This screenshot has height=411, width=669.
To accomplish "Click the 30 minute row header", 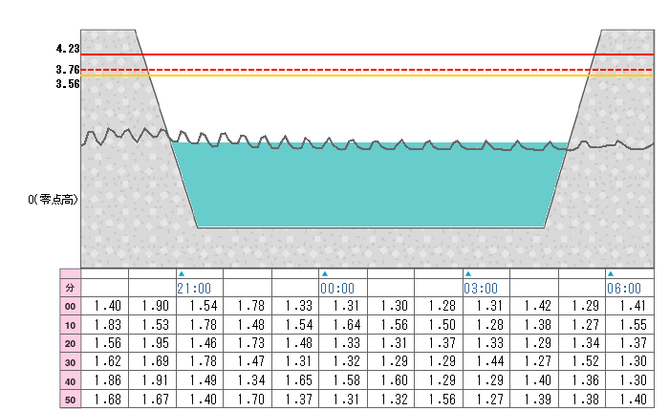I will click(x=71, y=362).
